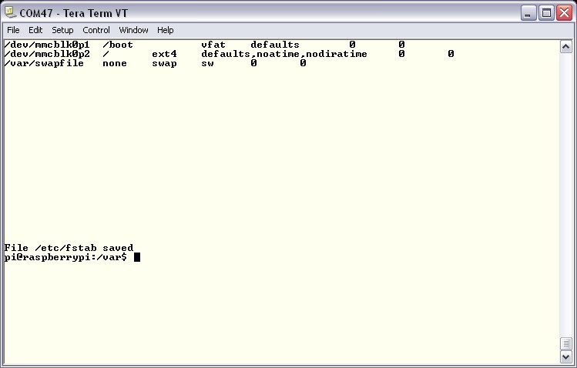Open the Edit menu
Screen dimensions: 577x368
pos(35,30)
